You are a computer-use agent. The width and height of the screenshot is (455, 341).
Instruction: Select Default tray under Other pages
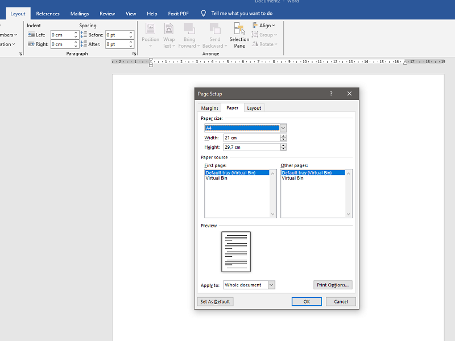click(313, 173)
